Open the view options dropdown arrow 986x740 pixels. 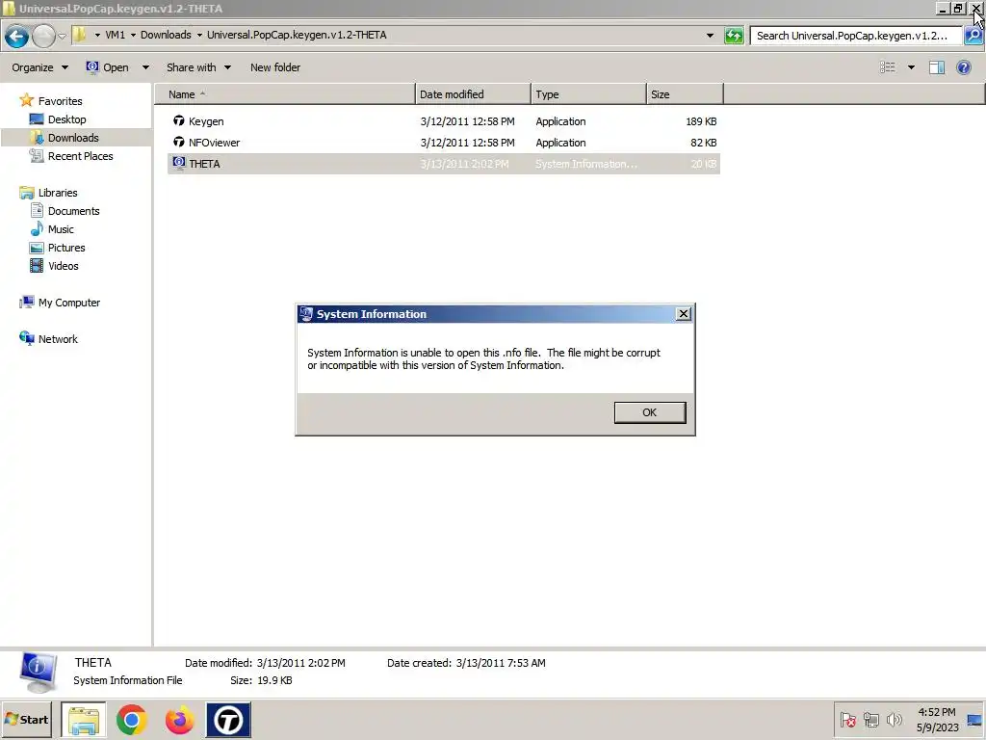pos(911,67)
